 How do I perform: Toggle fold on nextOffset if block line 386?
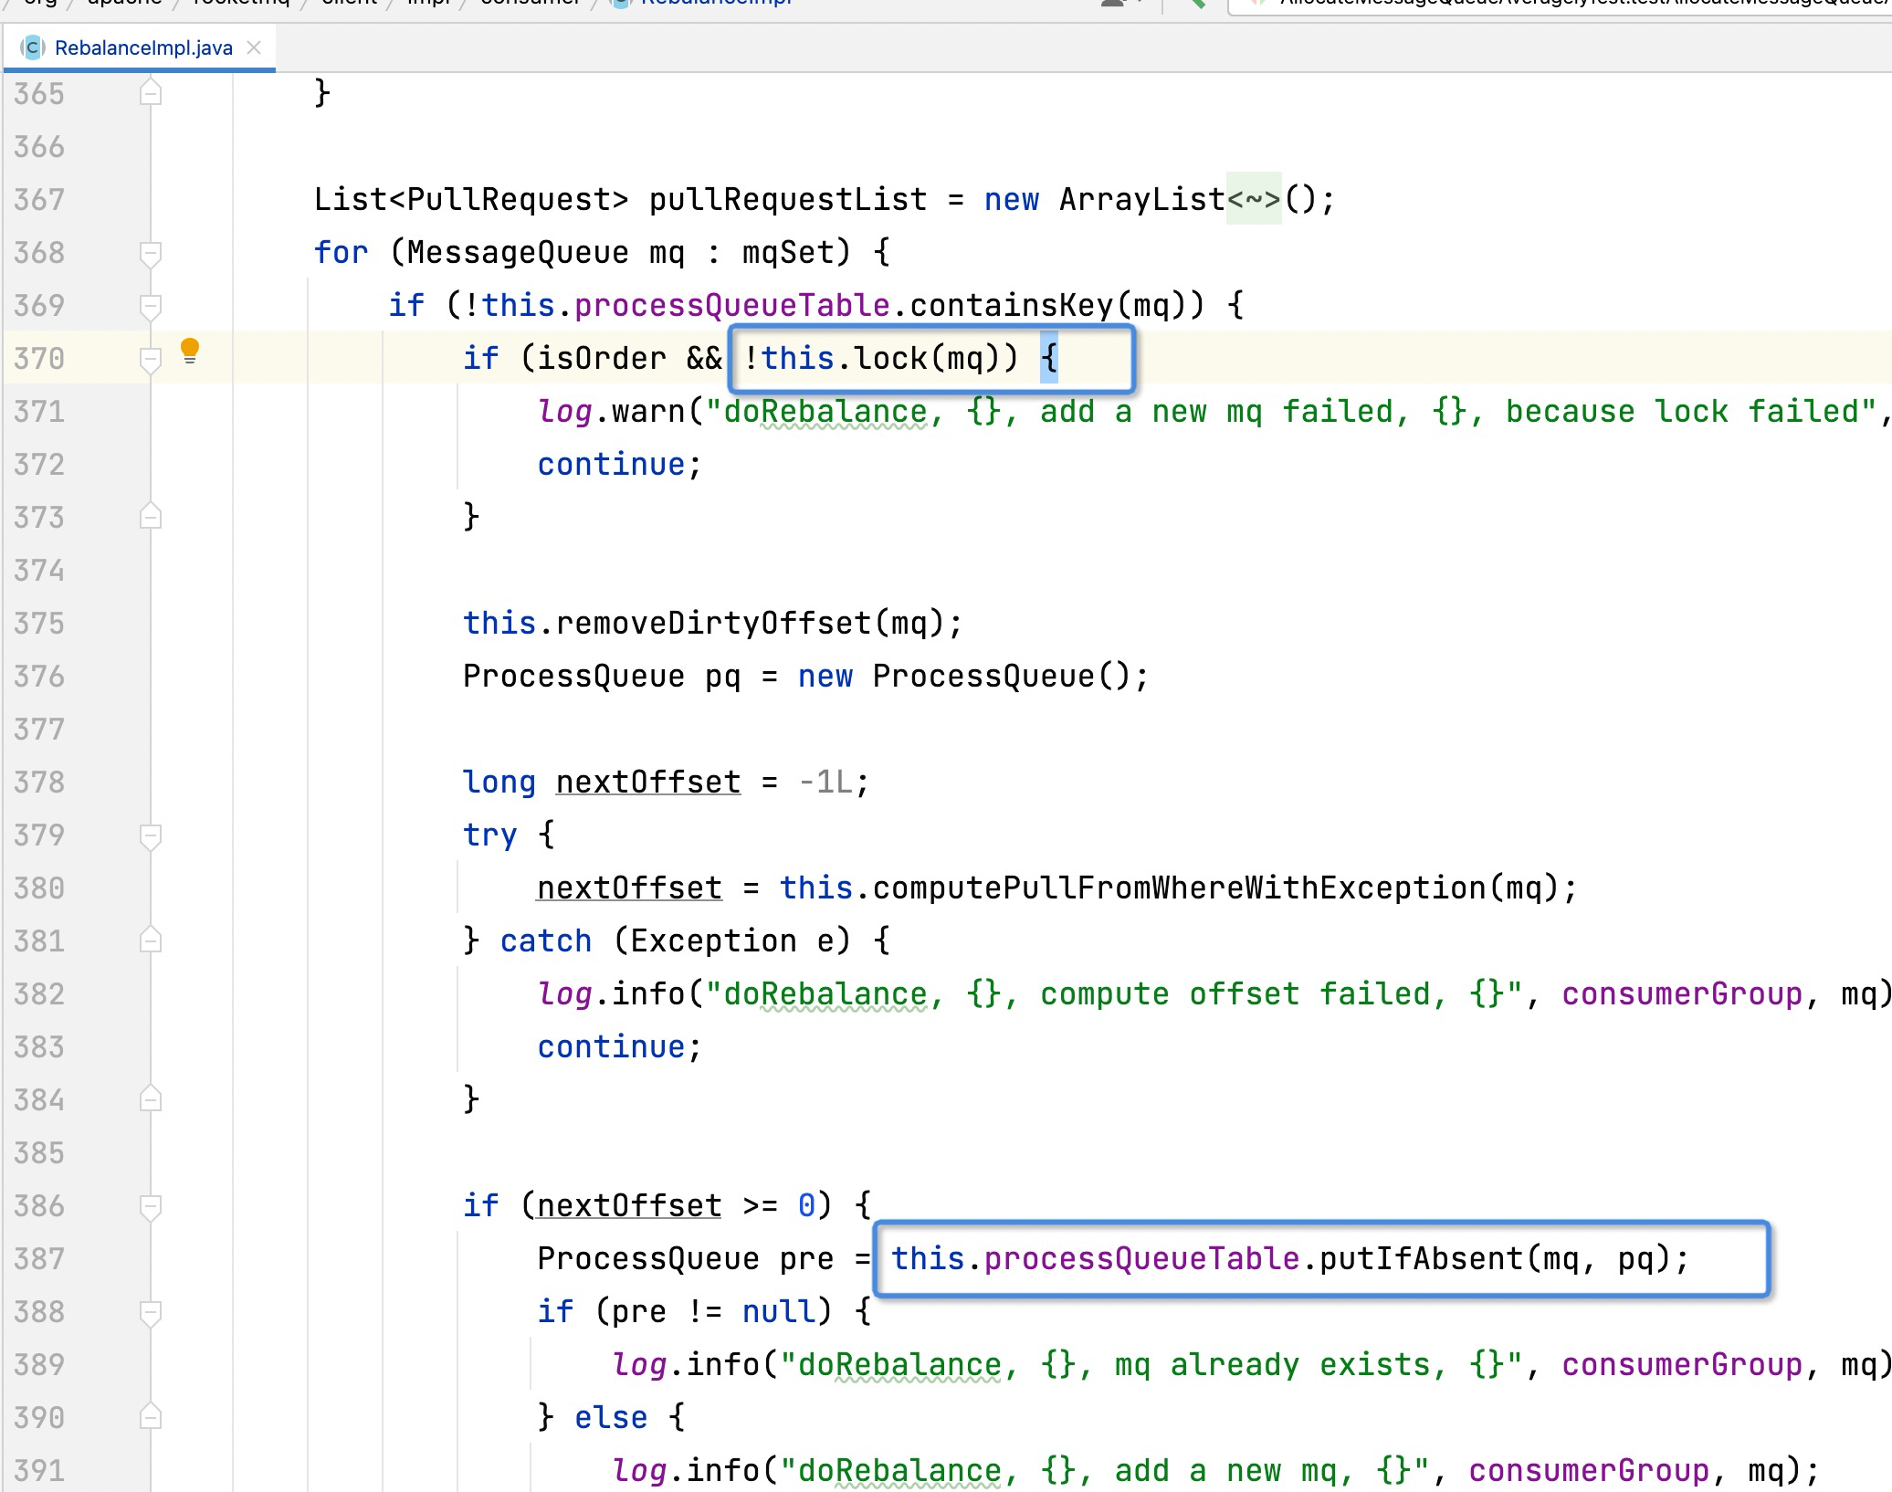click(151, 1206)
